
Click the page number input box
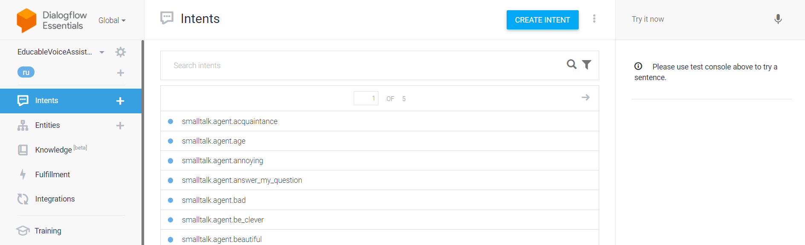pyautogui.click(x=366, y=98)
